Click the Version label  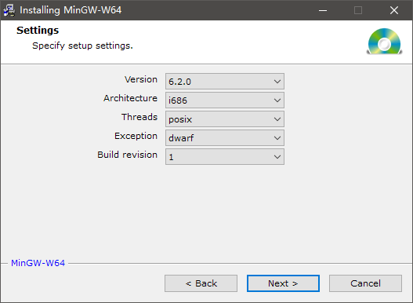[141, 79]
